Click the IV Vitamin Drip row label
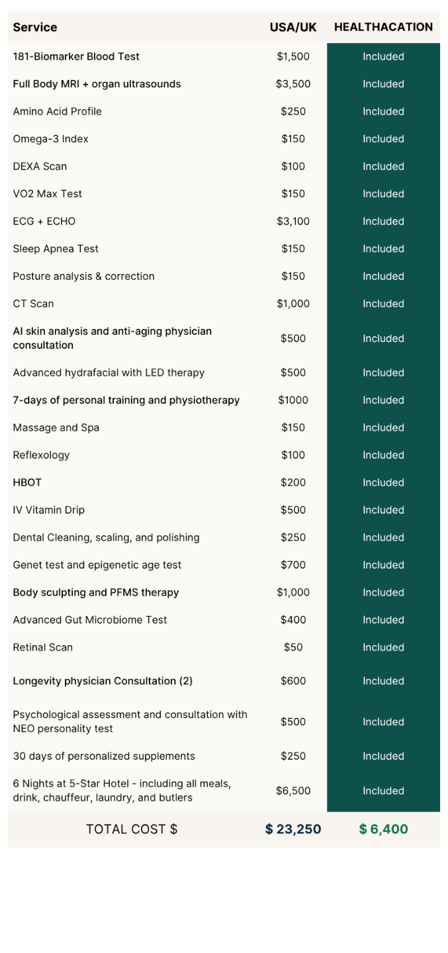 49,510
